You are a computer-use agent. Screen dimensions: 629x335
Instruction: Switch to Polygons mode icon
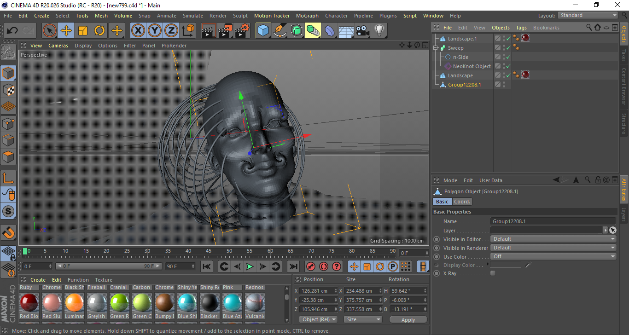pyautogui.click(x=8, y=157)
